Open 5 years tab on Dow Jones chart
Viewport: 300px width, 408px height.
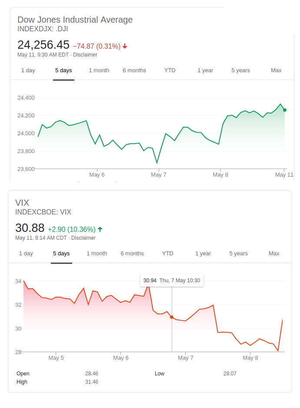(x=240, y=70)
